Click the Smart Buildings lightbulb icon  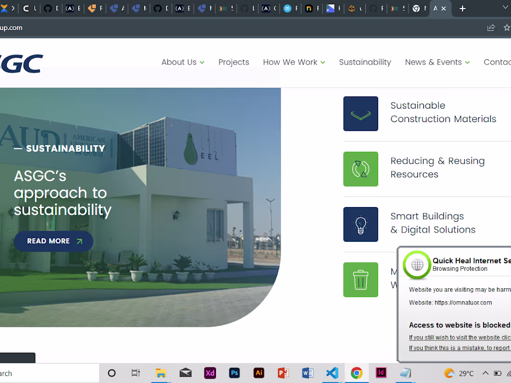[x=360, y=224]
